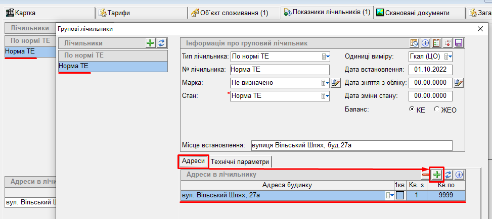Refresh the Адреси в лічильнику table
Viewport: 492px width, 219px height.
tap(448, 175)
